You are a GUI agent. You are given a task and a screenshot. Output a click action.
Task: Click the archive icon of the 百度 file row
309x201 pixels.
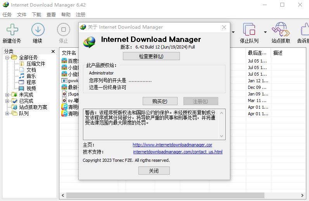pyautogui.click(x=64, y=61)
